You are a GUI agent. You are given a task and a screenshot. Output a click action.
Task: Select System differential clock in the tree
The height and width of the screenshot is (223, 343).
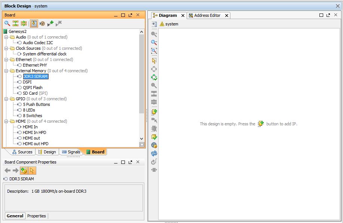45,54
